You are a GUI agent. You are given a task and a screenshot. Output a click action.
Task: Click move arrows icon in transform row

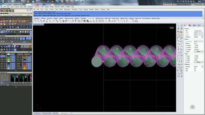coord(13,27)
